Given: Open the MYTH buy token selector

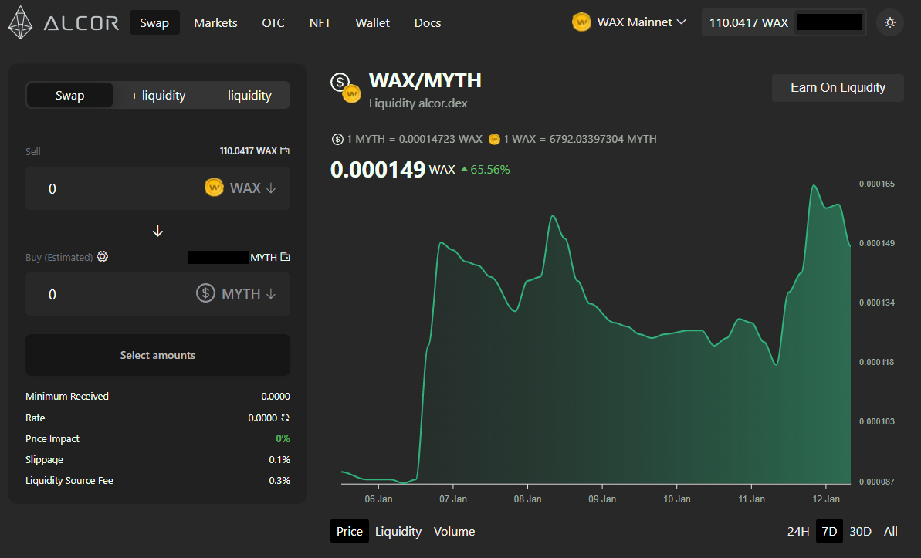Looking at the screenshot, I should tap(236, 294).
